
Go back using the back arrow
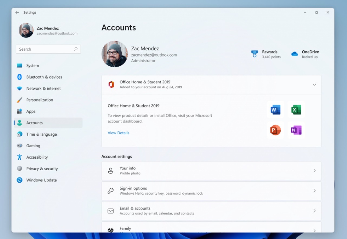pyautogui.click(x=17, y=12)
